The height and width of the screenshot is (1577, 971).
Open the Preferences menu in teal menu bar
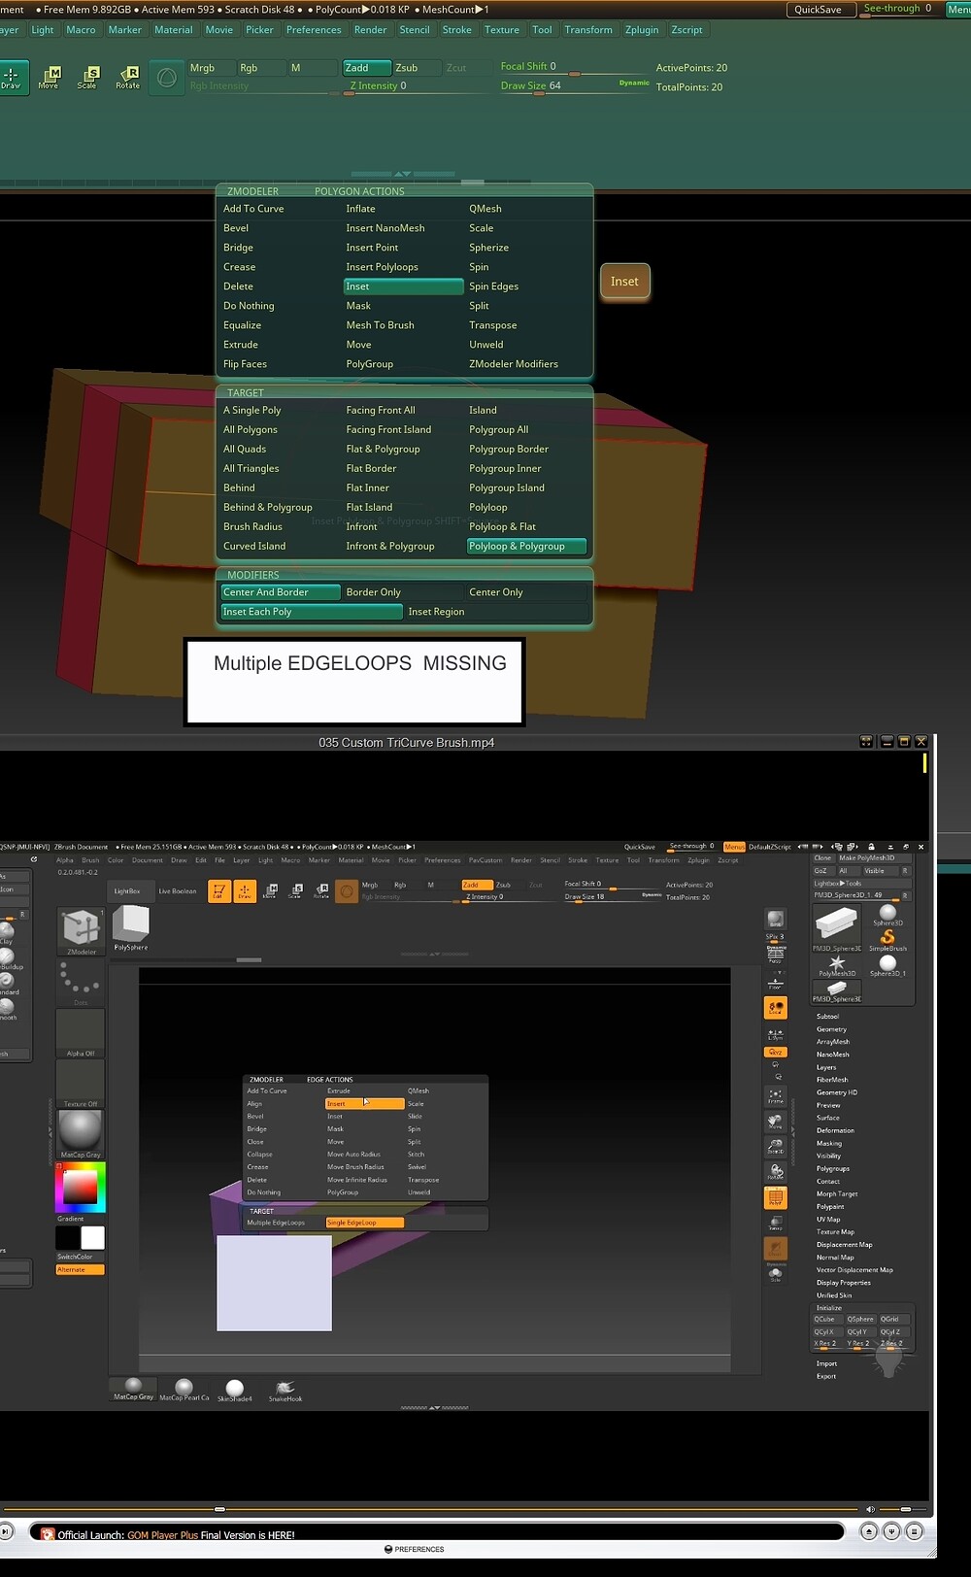point(314,30)
